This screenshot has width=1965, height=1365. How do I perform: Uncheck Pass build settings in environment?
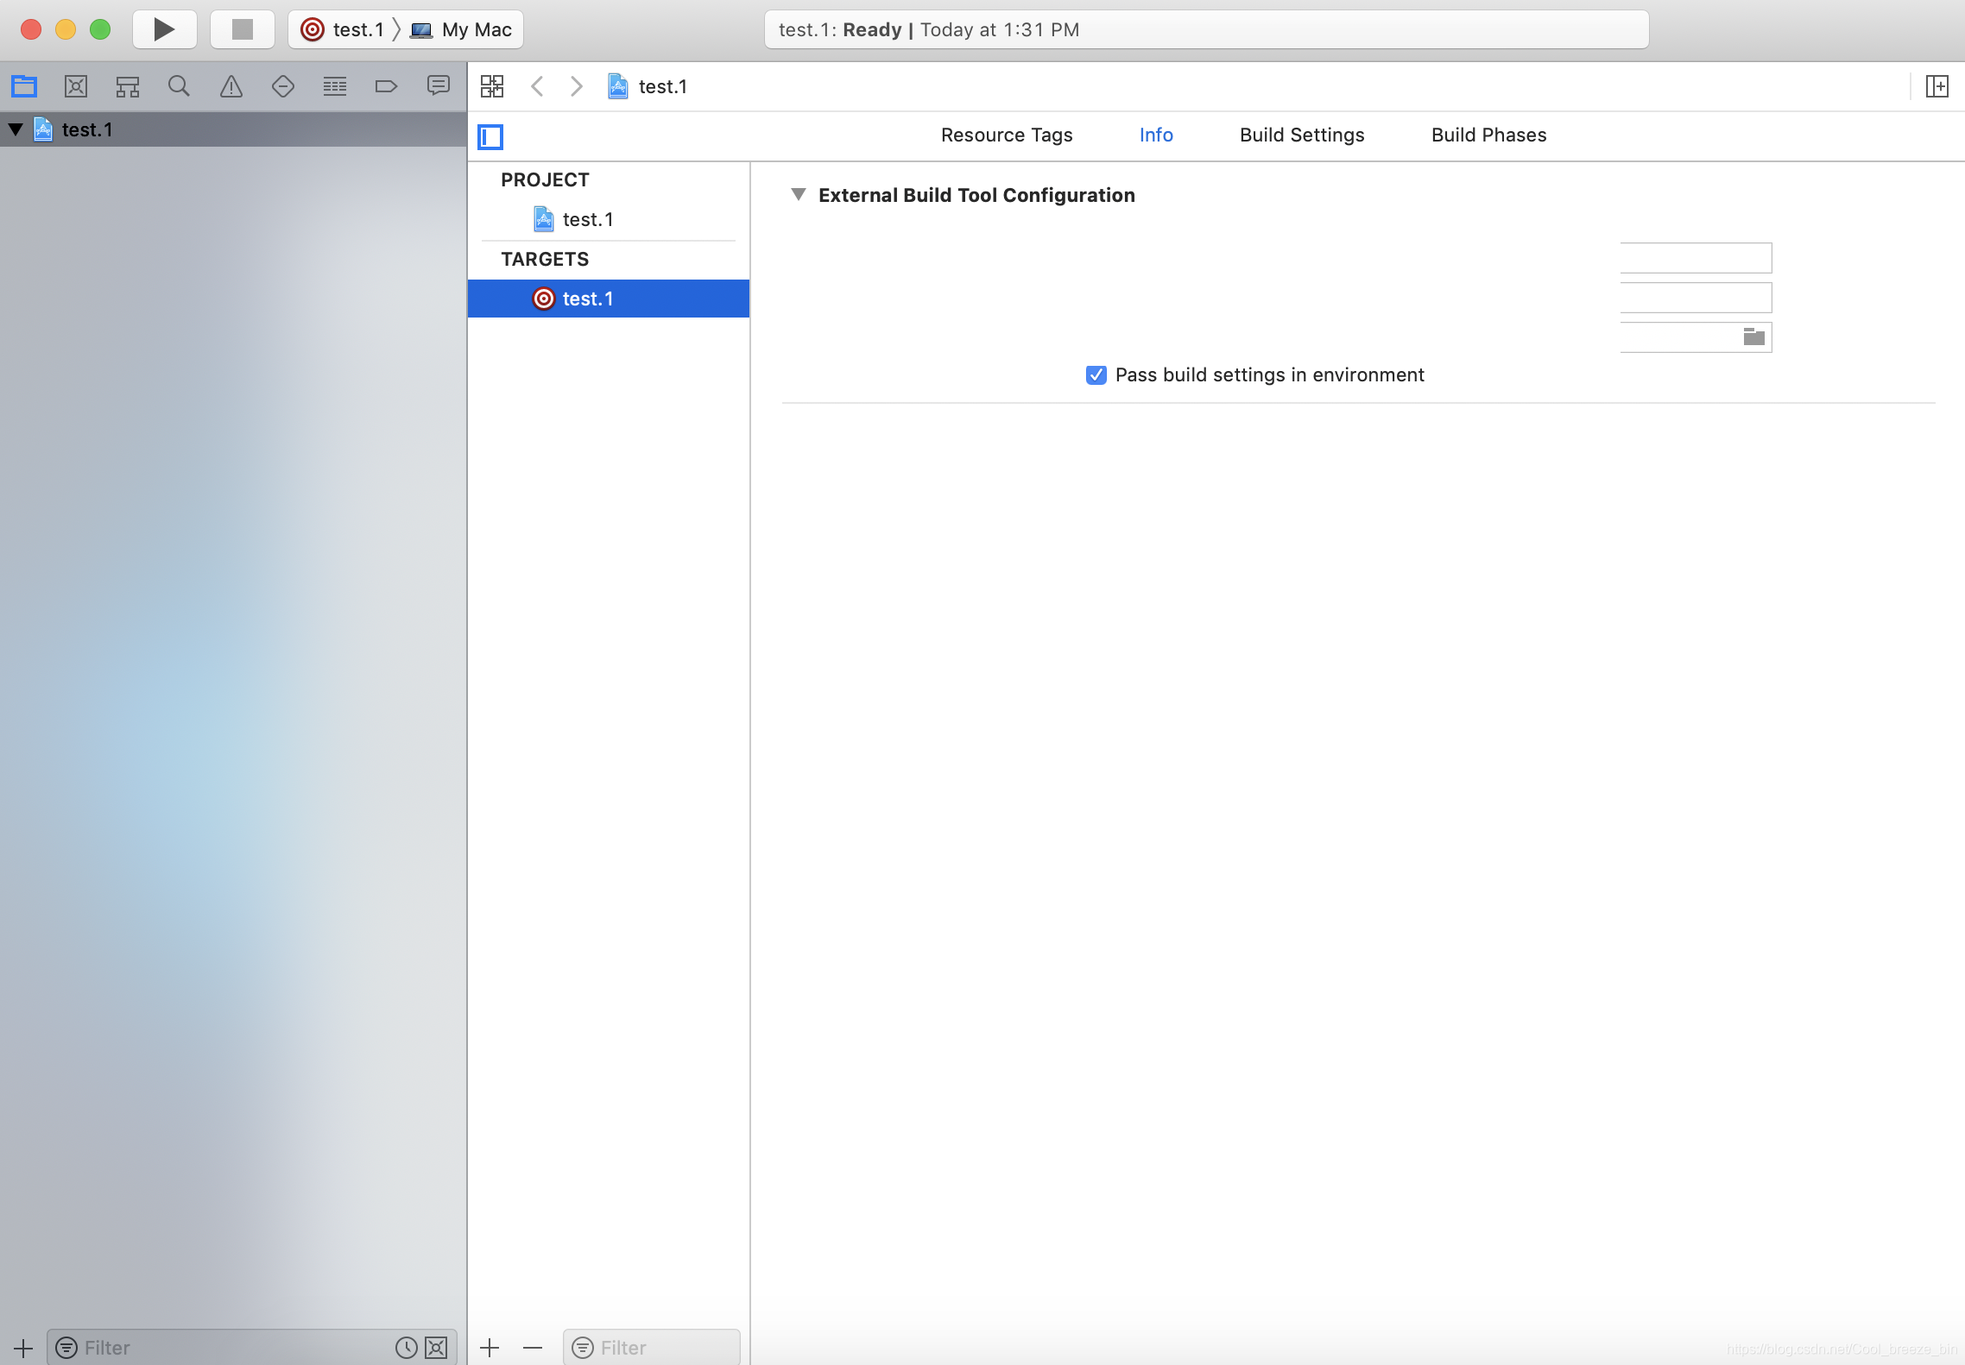[1096, 374]
